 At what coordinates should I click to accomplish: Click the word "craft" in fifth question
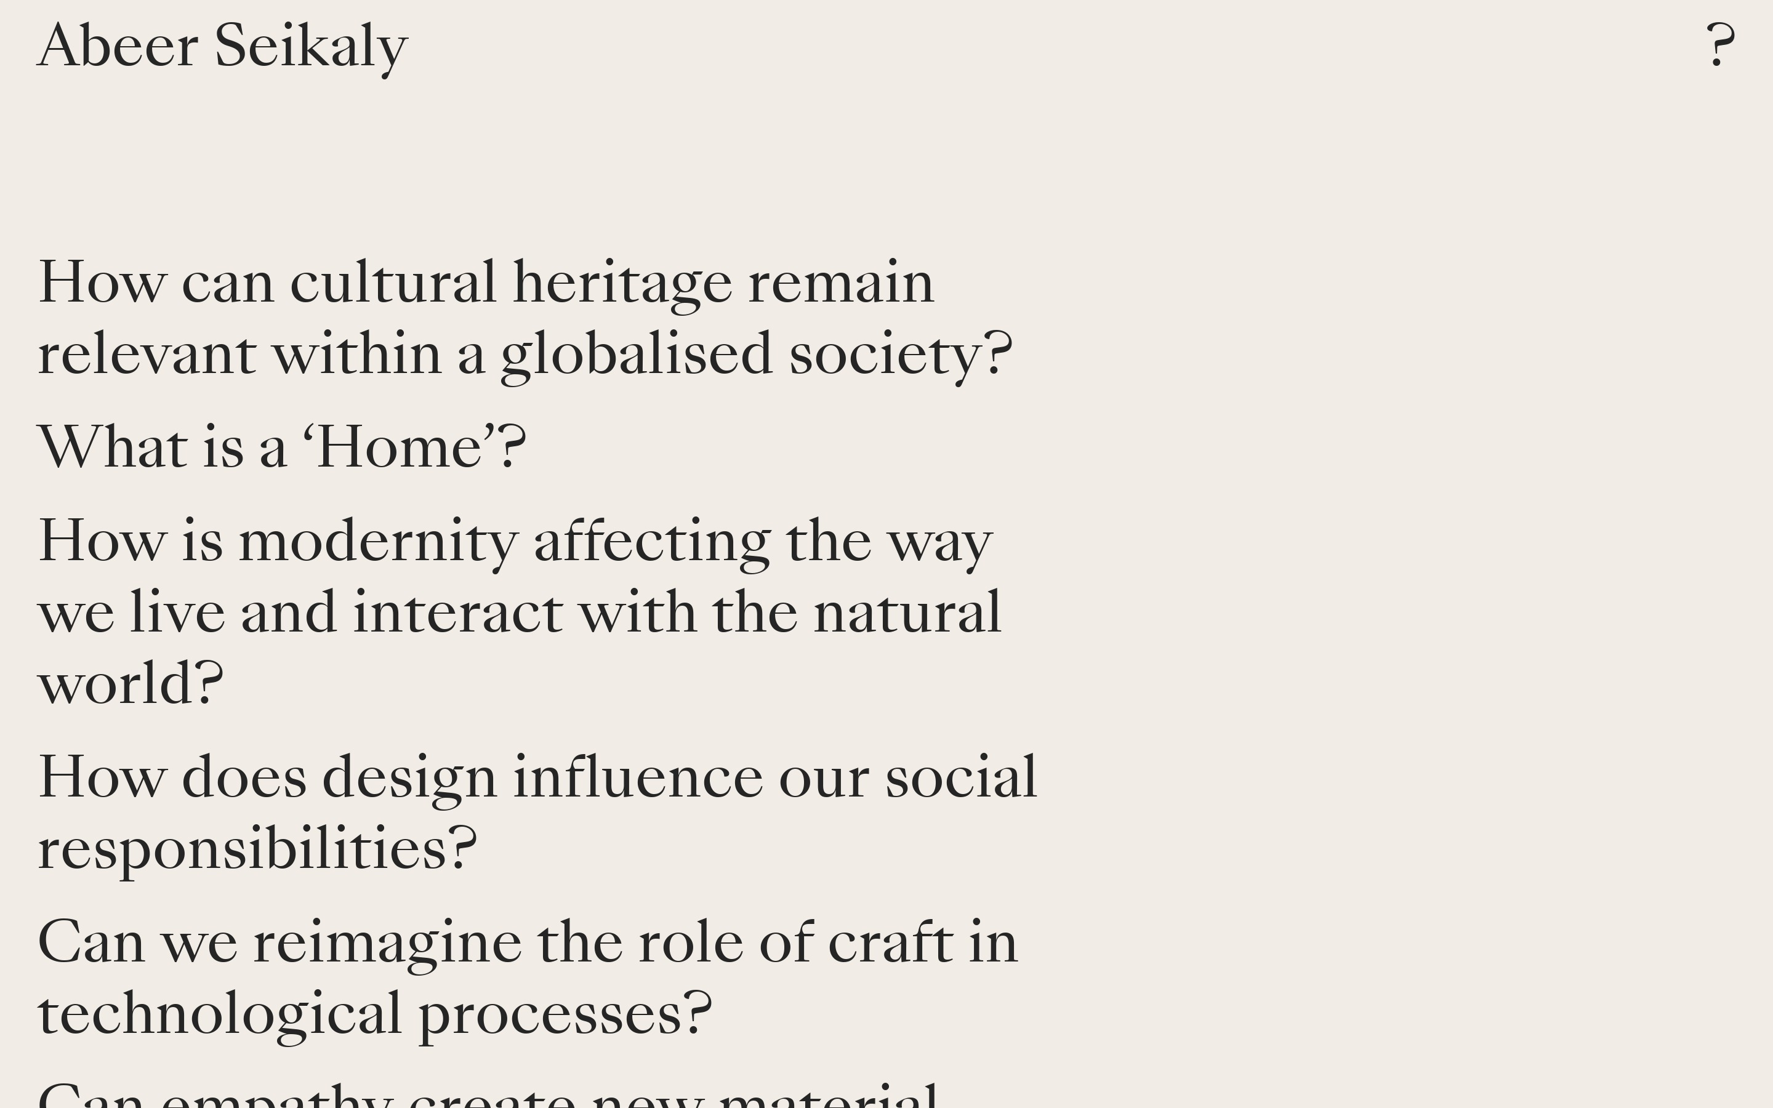click(890, 943)
